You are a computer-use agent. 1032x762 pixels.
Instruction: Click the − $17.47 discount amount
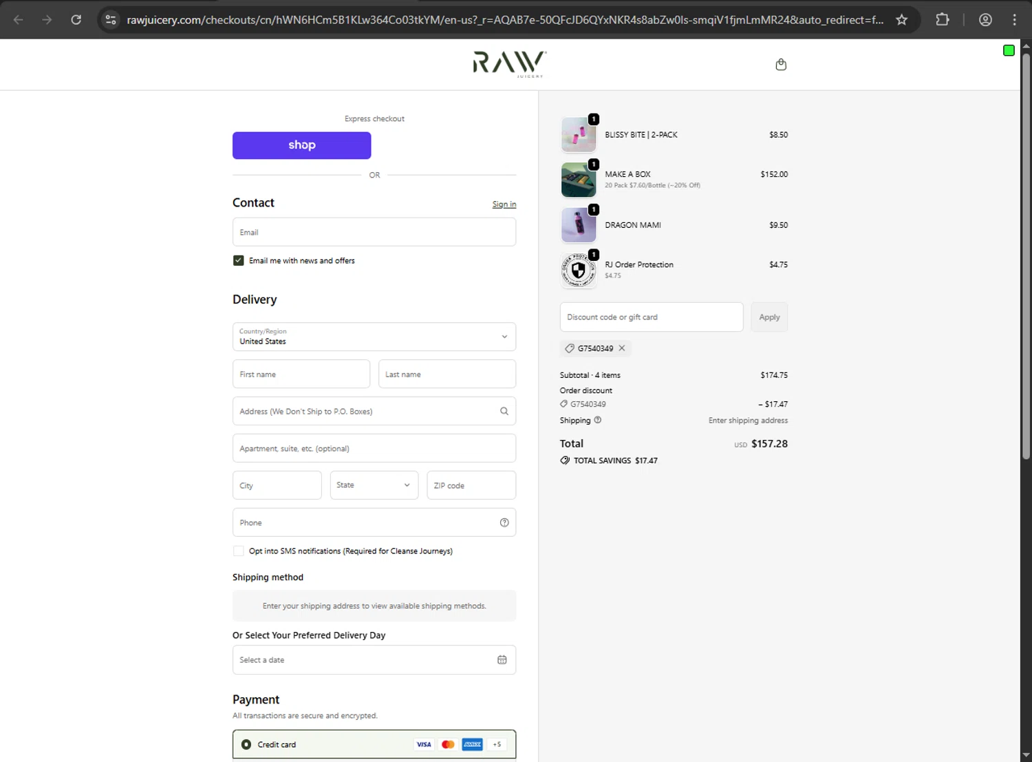point(773,404)
